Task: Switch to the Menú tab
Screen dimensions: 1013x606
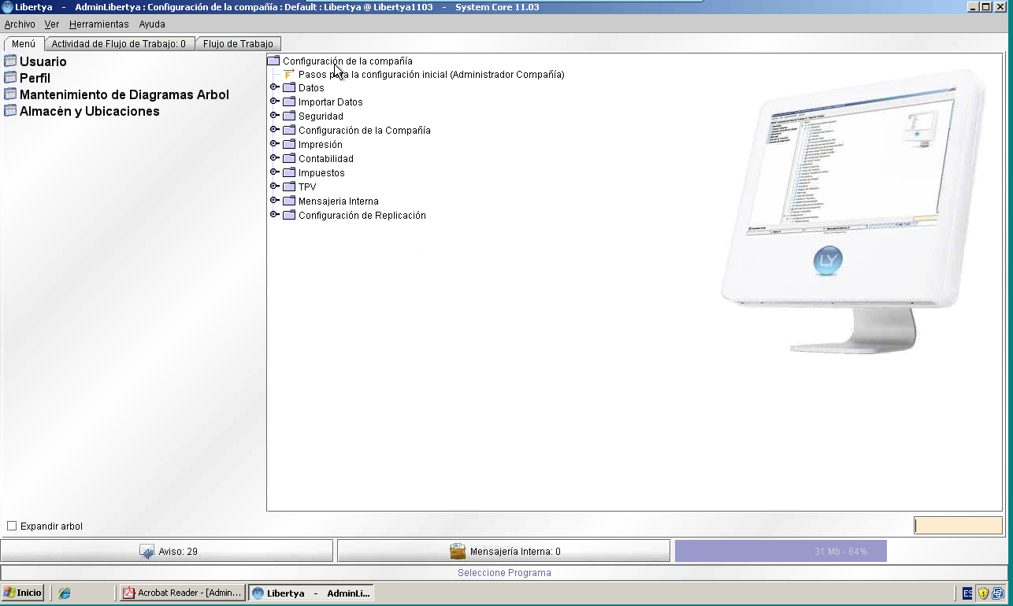Action: 24,44
